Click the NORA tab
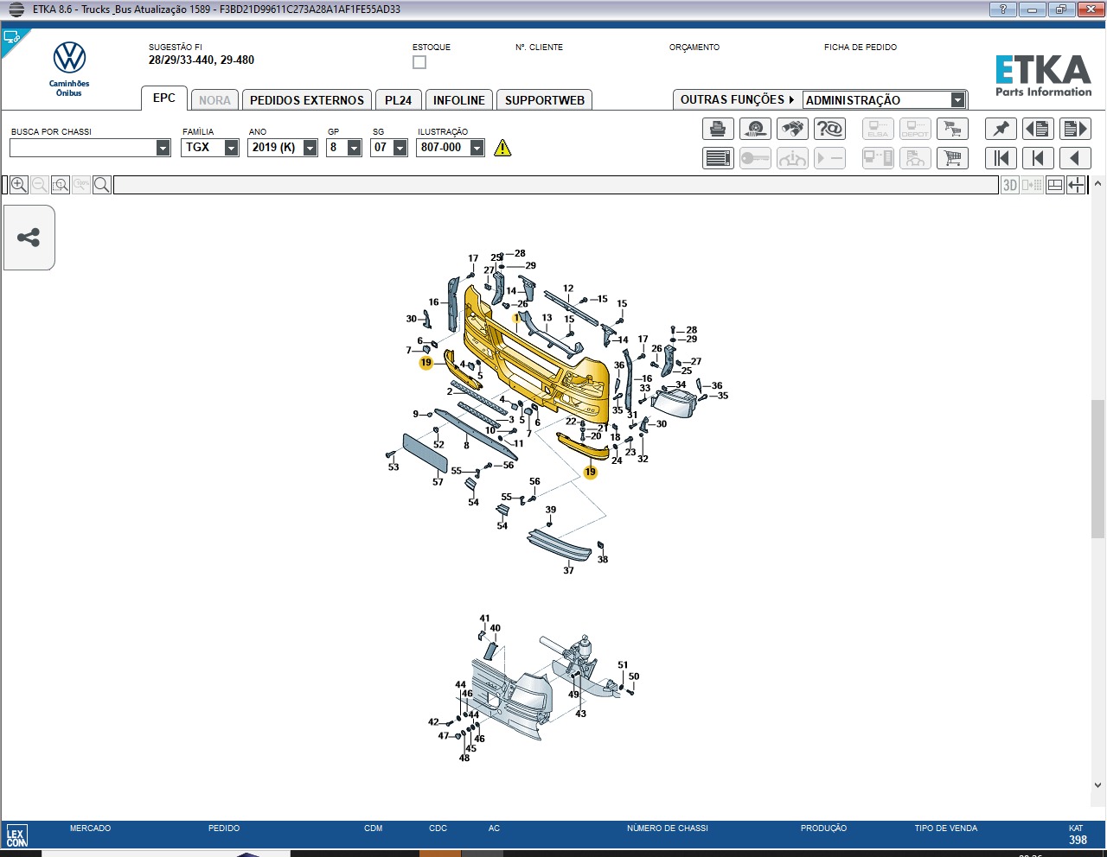 coord(214,100)
